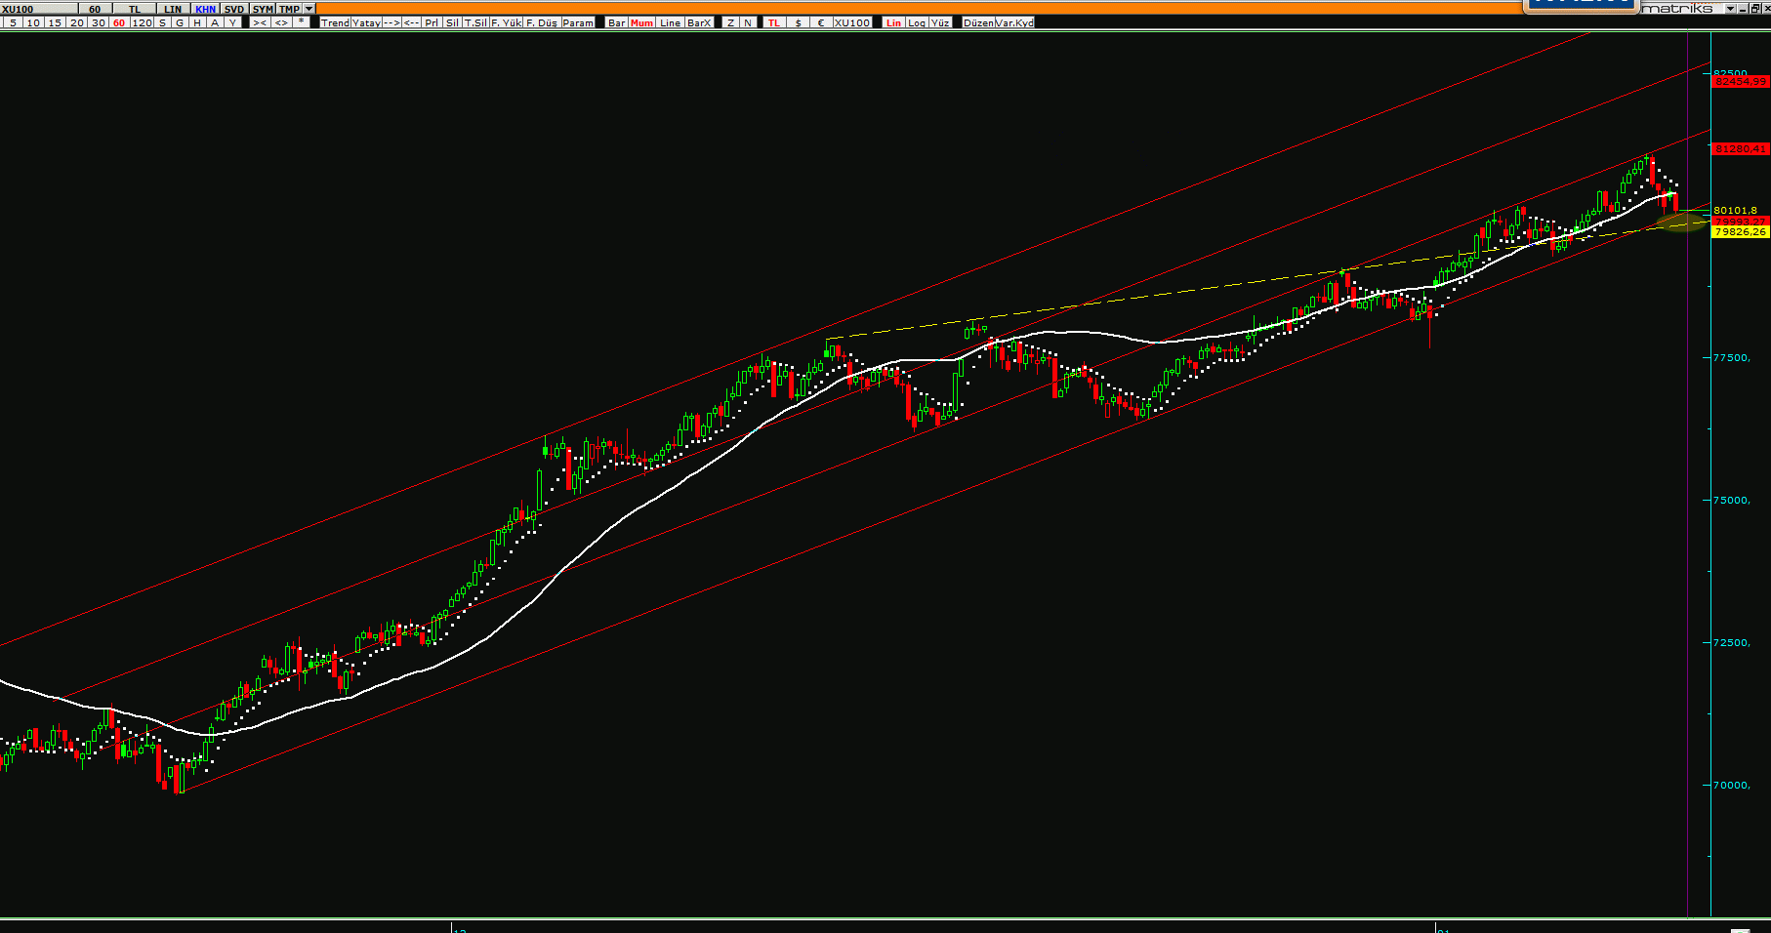Screen dimensions: 1771x933
Task: Enable 'Log' logarithmic price scale
Action: (x=917, y=22)
